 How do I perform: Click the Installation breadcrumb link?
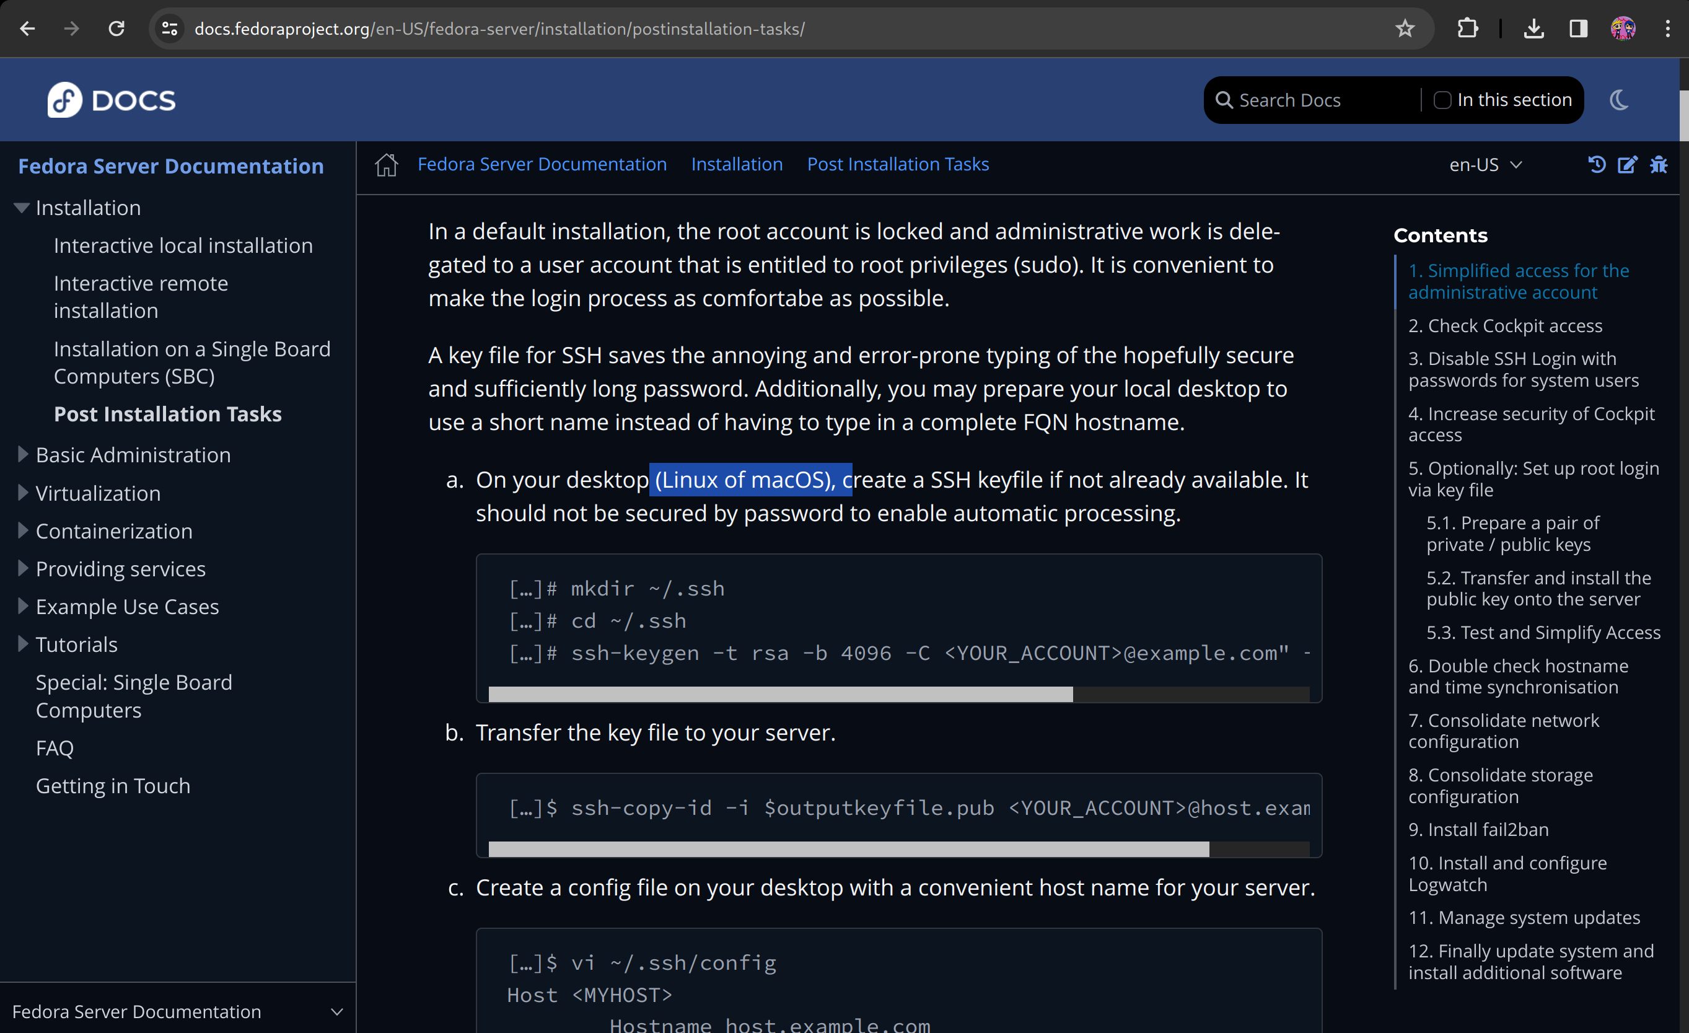click(736, 164)
